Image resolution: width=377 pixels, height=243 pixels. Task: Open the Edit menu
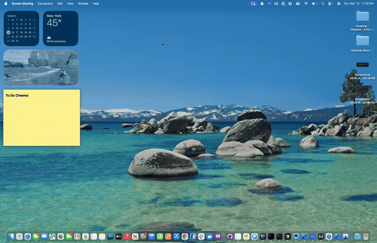pyautogui.click(x=60, y=4)
